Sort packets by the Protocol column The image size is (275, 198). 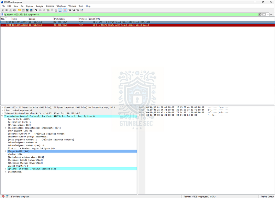click(83, 19)
